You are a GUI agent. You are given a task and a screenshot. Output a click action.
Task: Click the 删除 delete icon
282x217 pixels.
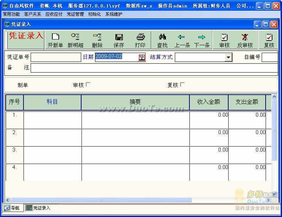click(97, 37)
